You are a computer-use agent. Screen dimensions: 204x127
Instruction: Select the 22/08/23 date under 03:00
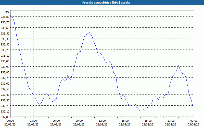click(33, 124)
